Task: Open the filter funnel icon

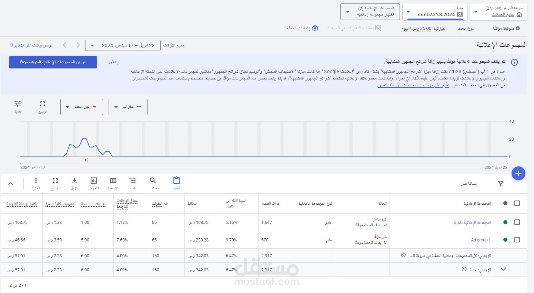Action: 501,184
